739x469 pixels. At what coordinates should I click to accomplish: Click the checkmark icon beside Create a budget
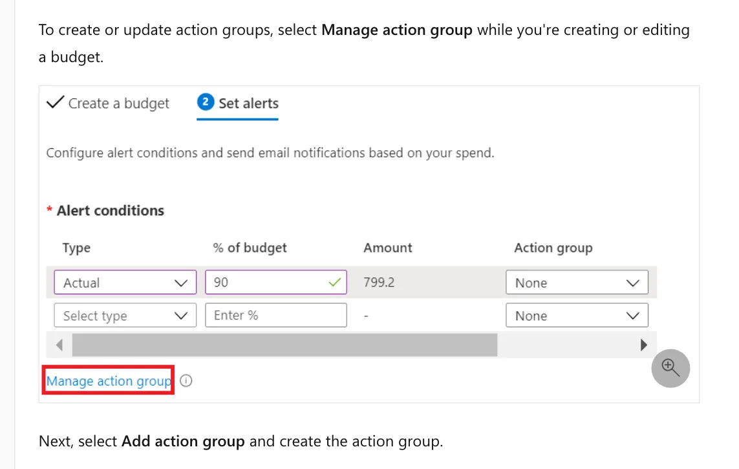click(x=55, y=102)
